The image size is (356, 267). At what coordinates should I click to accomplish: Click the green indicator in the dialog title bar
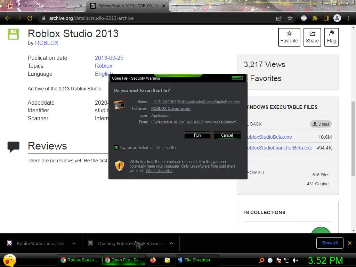[237, 78]
